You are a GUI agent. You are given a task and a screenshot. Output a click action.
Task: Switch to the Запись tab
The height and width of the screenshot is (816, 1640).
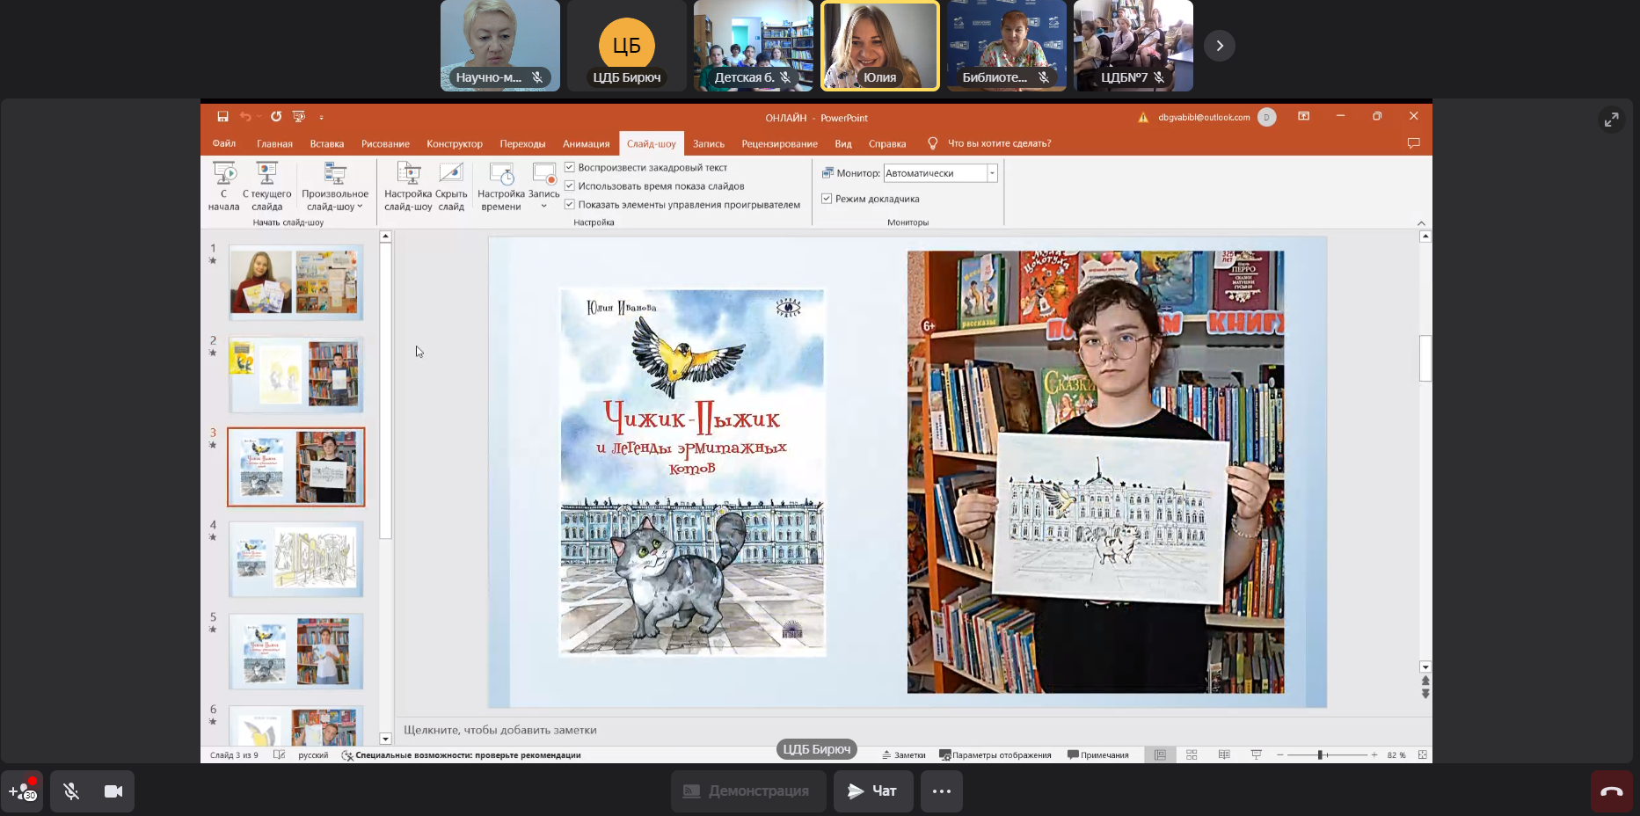pos(709,143)
